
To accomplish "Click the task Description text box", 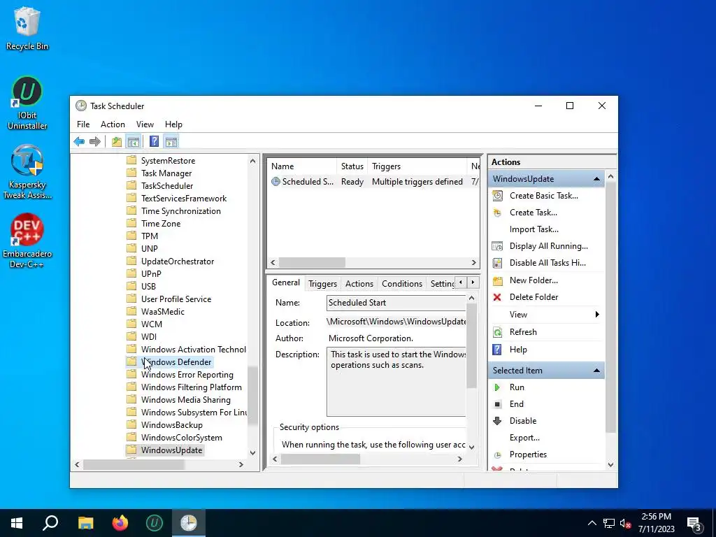I will 396,382.
